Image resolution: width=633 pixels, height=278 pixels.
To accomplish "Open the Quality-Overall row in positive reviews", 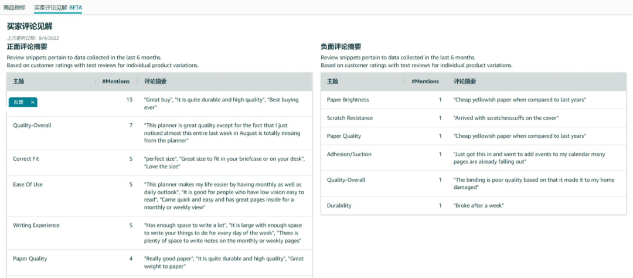I will click(x=32, y=125).
